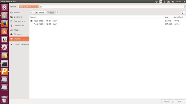Click the 163.4 kB size cell
Viewport: 186px width, 104px height.
pos(169,24)
